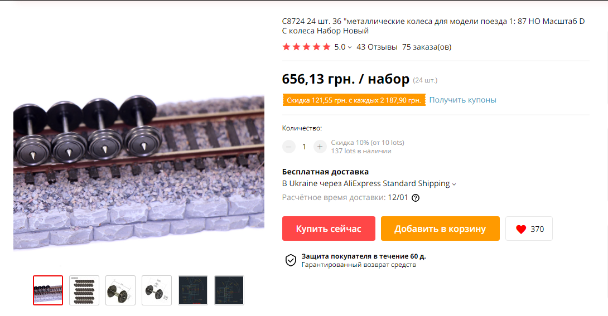Select the fourth thumbnail with wheel dimensions
The image size is (608, 316).
157,290
